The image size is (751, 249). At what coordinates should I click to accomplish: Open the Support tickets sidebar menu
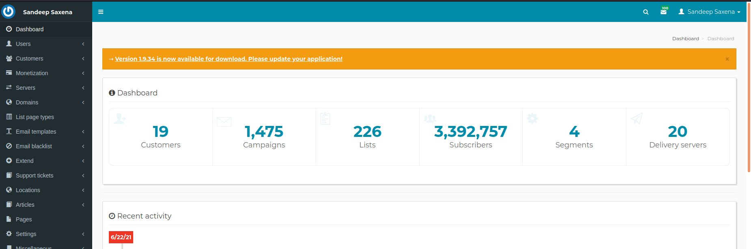46,175
